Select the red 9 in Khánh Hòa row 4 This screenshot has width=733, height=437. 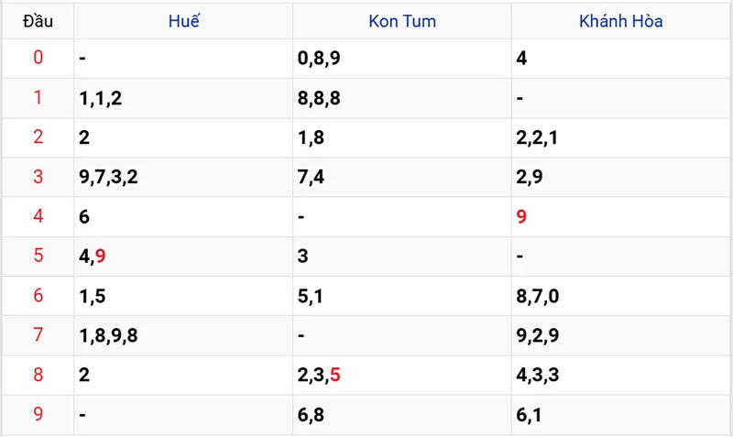click(x=521, y=216)
